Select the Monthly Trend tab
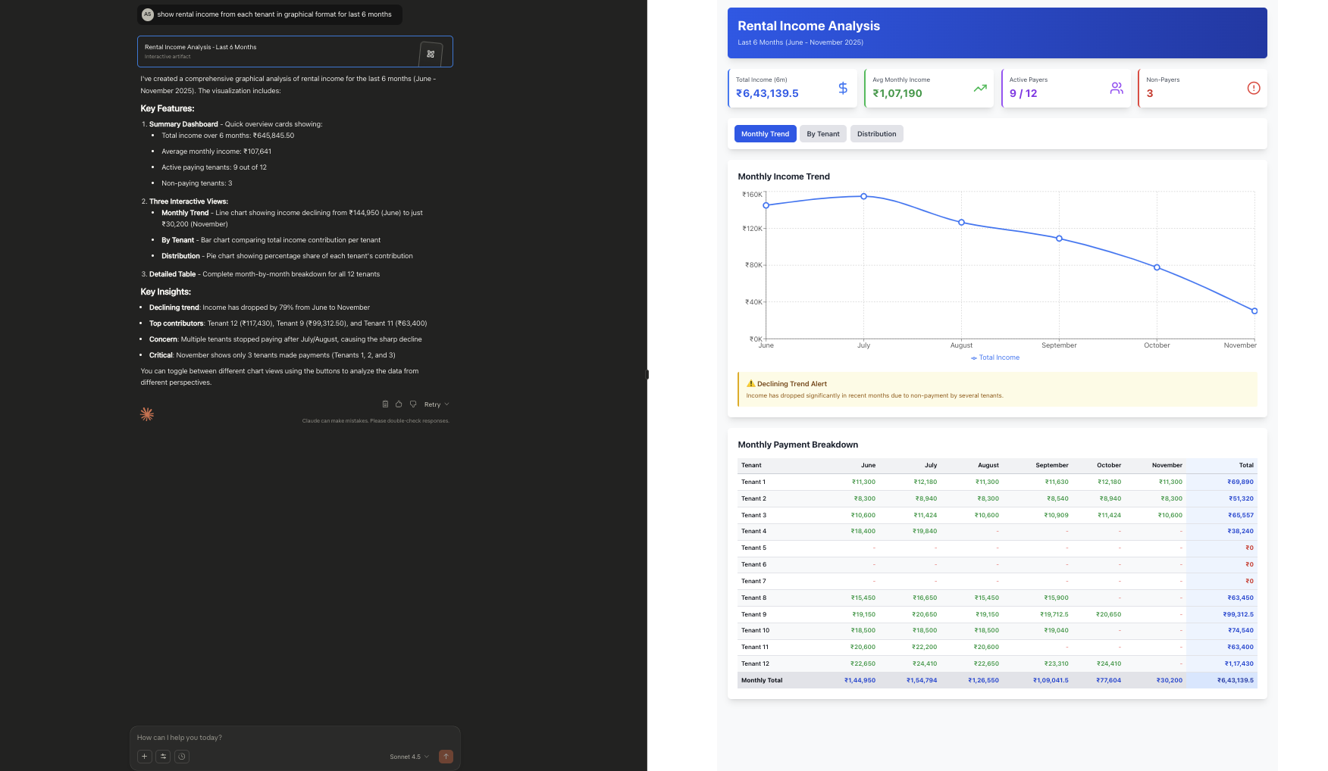Screen dimensions: 1328x771 click(x=765, y=133)
